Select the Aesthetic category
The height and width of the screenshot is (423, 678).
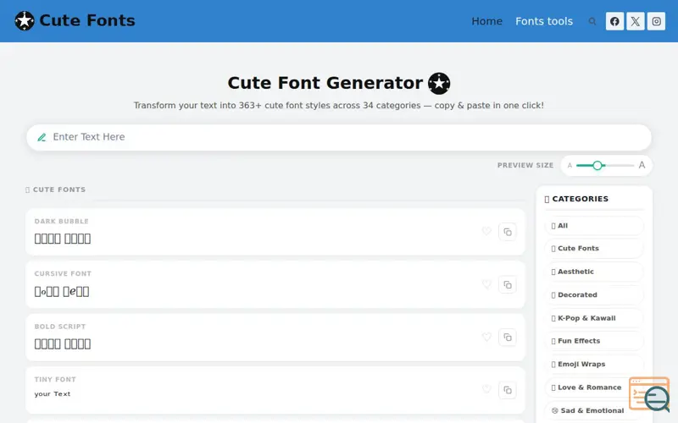click(594, 272)
